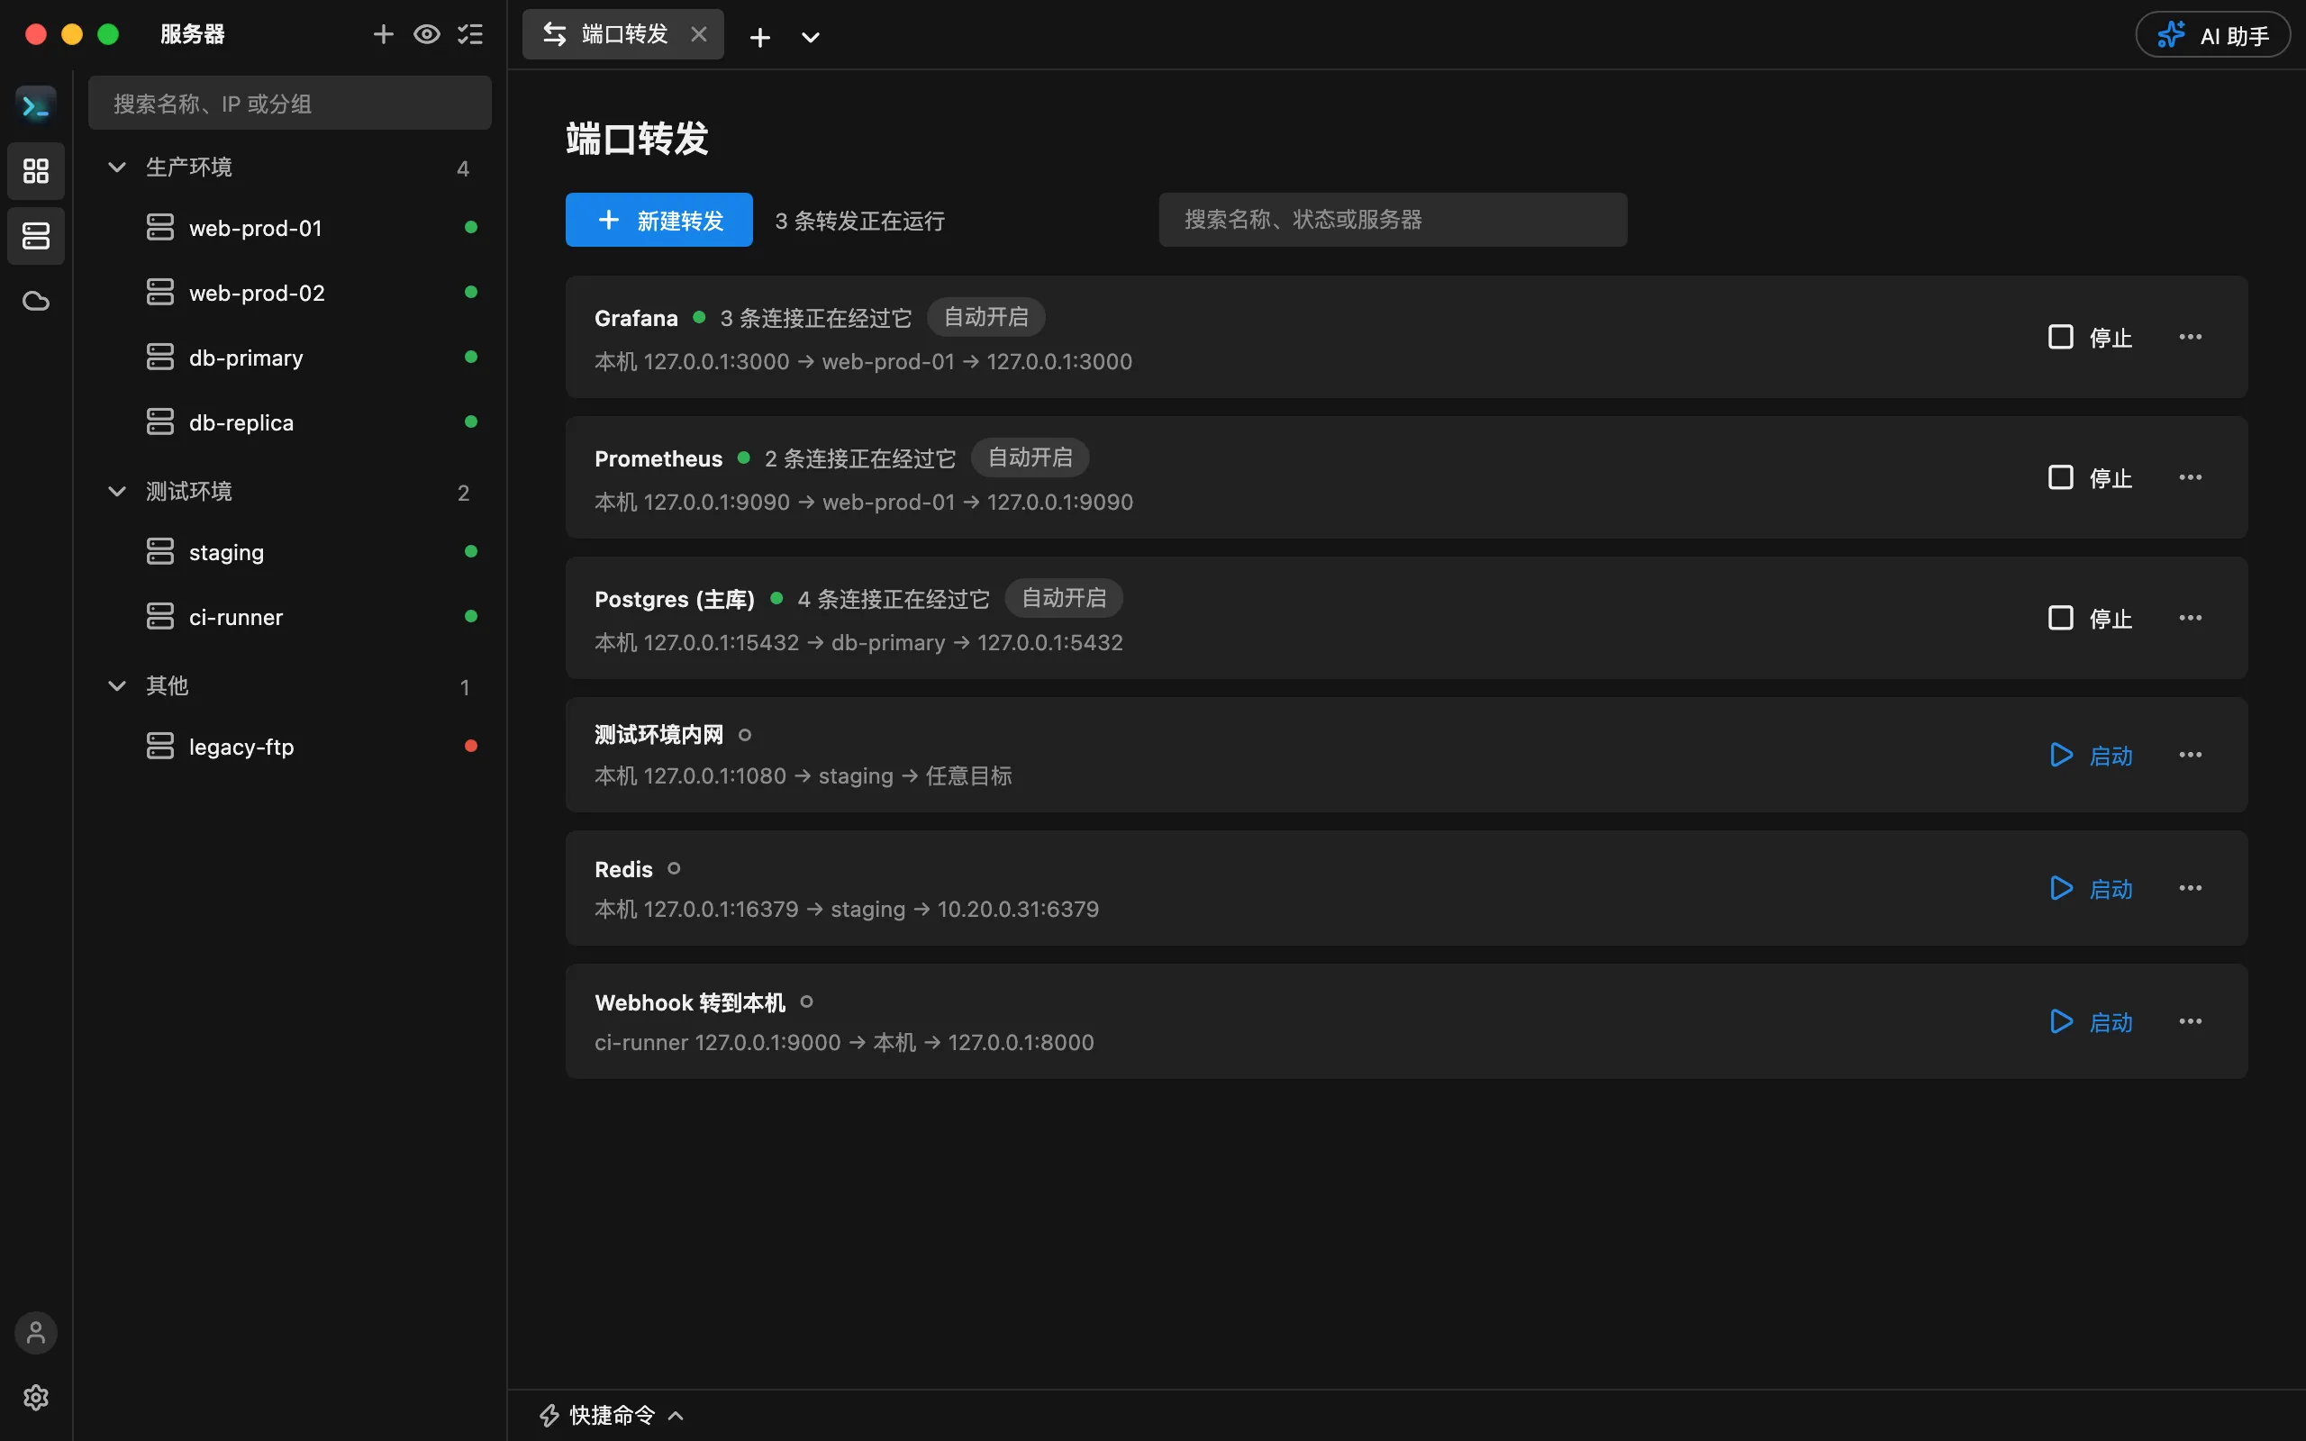Switch to the 端口转发 tab
The height and width of the screenshot is (1441, 2306).
point(623,34)
